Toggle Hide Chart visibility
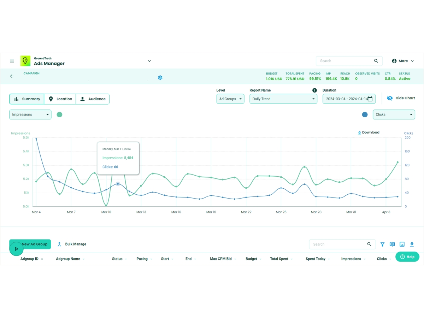424x318 pixels. pos(401,98)
